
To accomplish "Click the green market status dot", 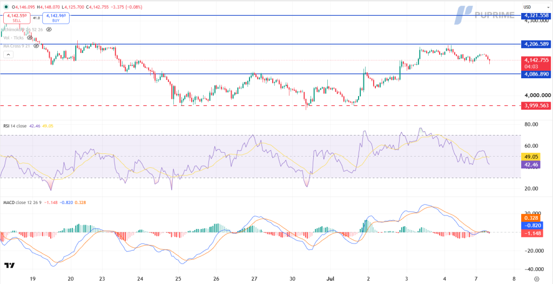I will [7, 6].
